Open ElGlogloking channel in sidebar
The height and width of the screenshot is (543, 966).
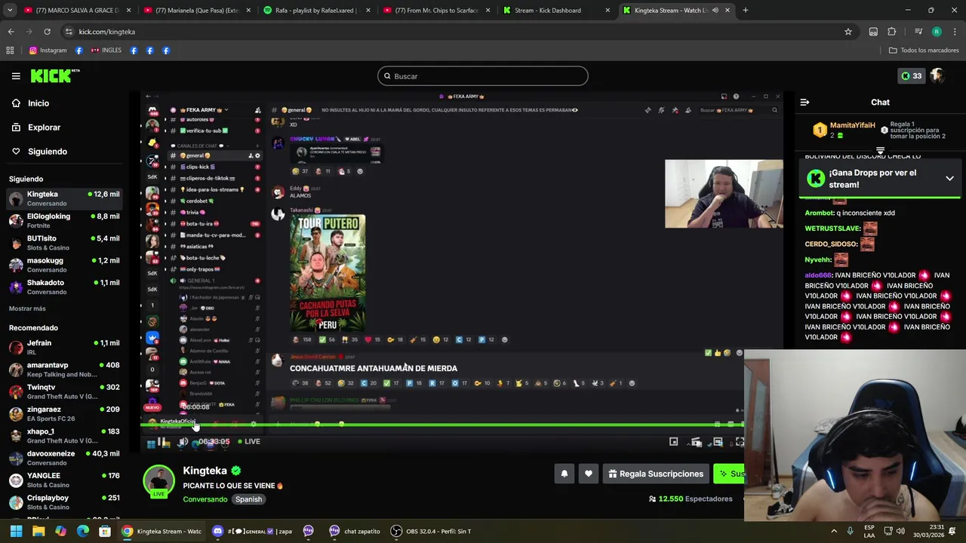click(x=64, y=220)
